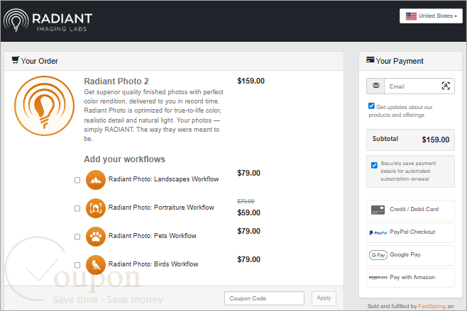Click the Email input field
Image resolution: width=467 pixels, height=311 pixels.
click(412, 86)
